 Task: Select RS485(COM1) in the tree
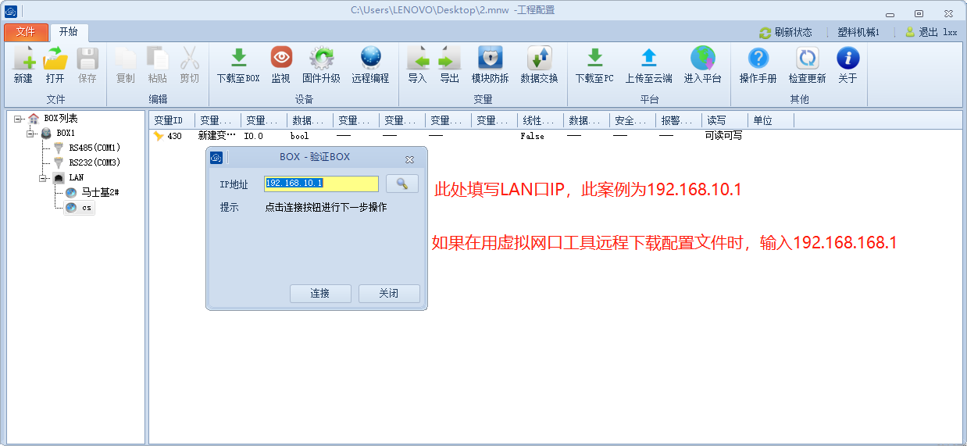(95, 148)
